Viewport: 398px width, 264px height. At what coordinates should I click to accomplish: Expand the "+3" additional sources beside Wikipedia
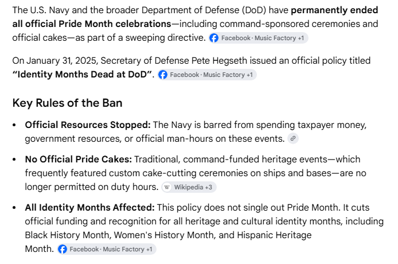(x=208, y=187)
